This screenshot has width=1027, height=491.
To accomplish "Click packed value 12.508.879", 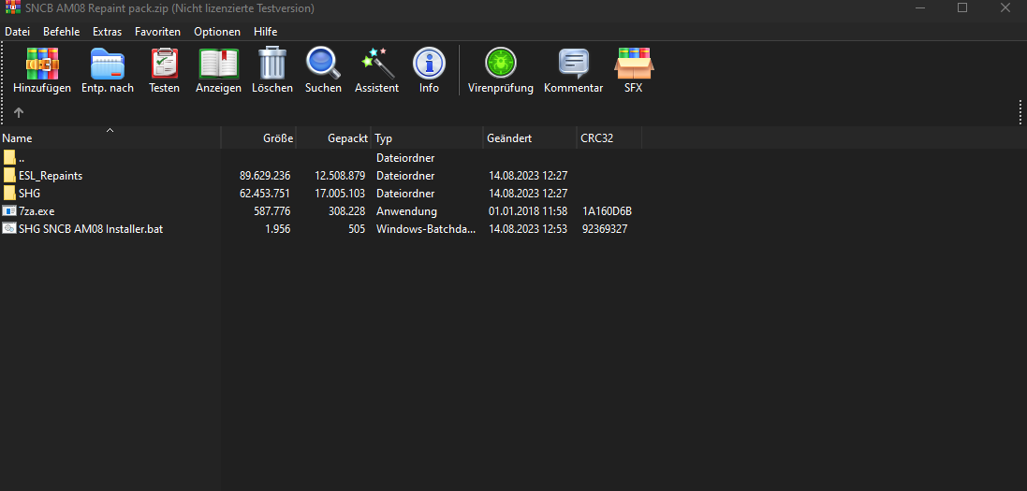I will 340,176.
